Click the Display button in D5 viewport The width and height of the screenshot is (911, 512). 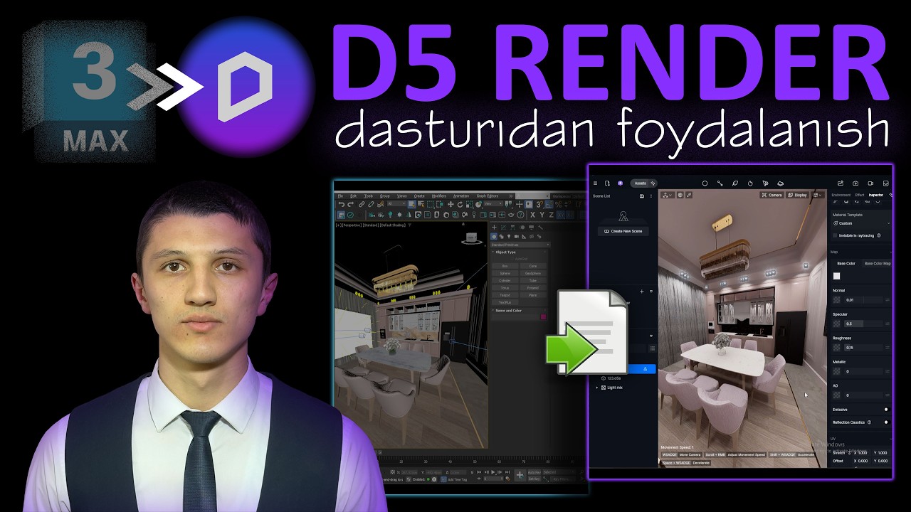[798, 195]
